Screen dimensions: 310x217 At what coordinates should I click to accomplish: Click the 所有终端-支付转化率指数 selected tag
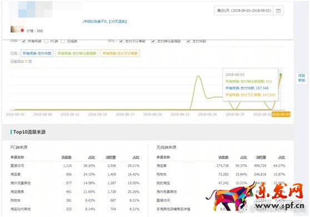point(77,53)
